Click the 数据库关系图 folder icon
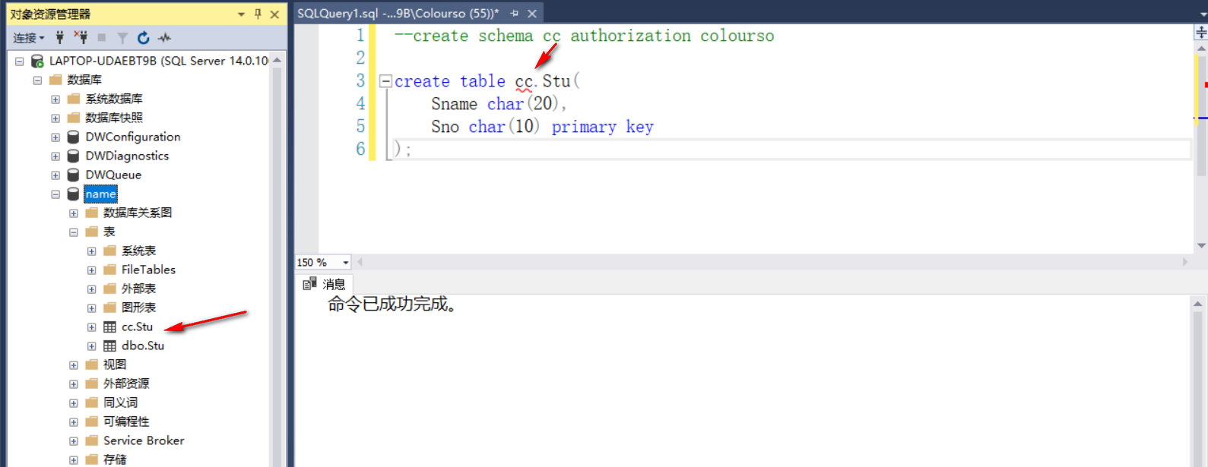The image size is (1208, 467). click(92, 213)
